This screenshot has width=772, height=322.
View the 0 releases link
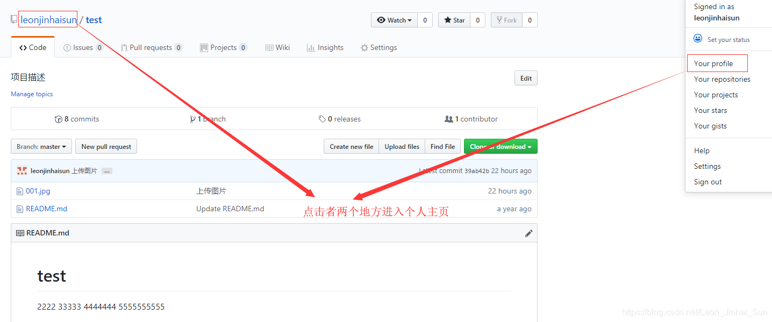[340, 119]
